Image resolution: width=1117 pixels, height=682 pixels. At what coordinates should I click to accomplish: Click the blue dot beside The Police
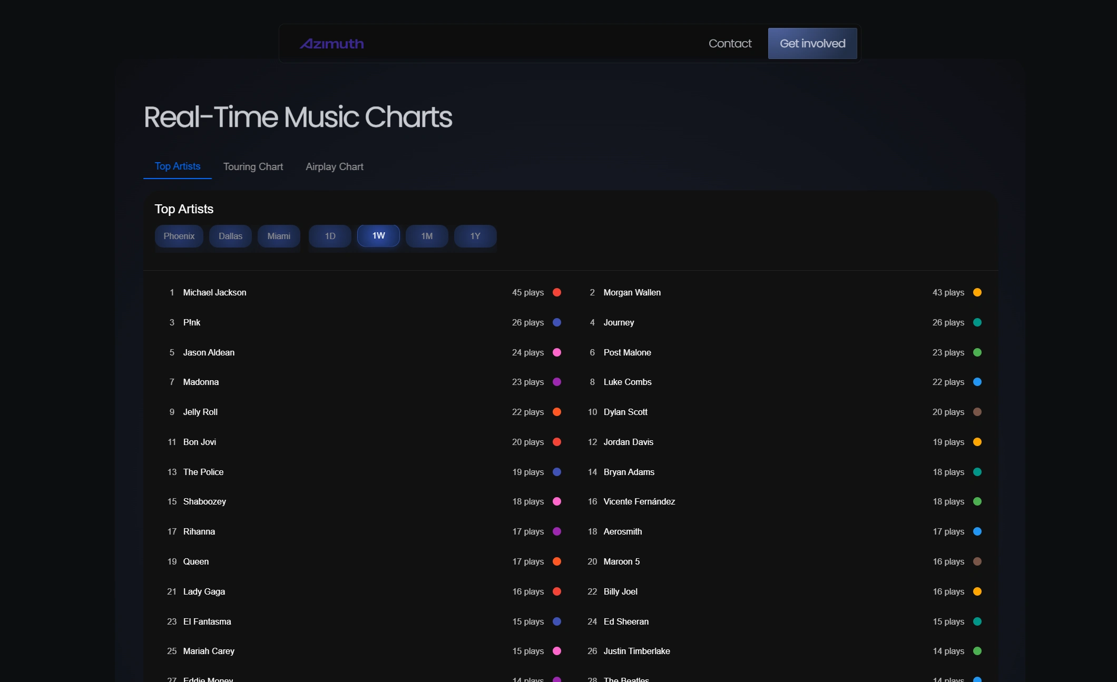click(x=557, y=472)
